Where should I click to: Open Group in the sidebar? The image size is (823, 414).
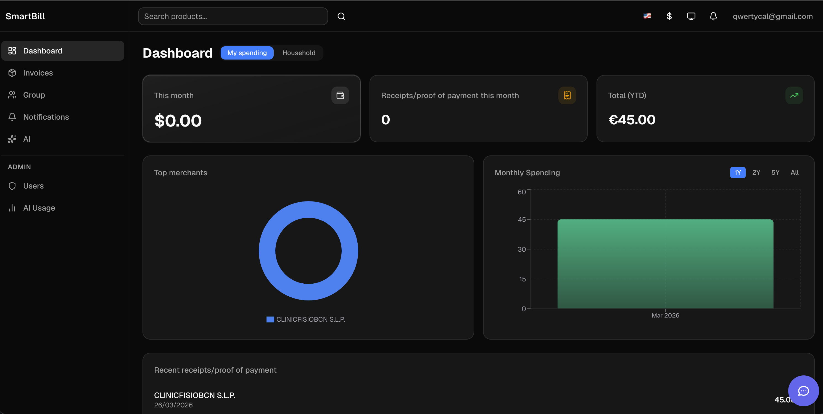(63, 95)
